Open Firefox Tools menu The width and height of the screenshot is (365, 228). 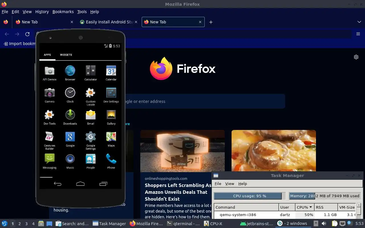pos(82,12)
